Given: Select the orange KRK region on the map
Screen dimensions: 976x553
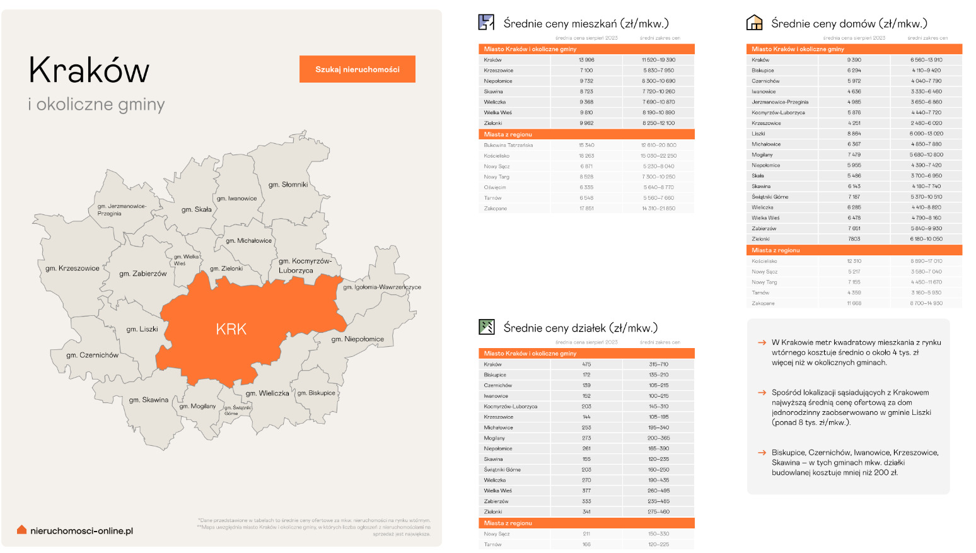Looking at the screenshot, I should [231, 329].
